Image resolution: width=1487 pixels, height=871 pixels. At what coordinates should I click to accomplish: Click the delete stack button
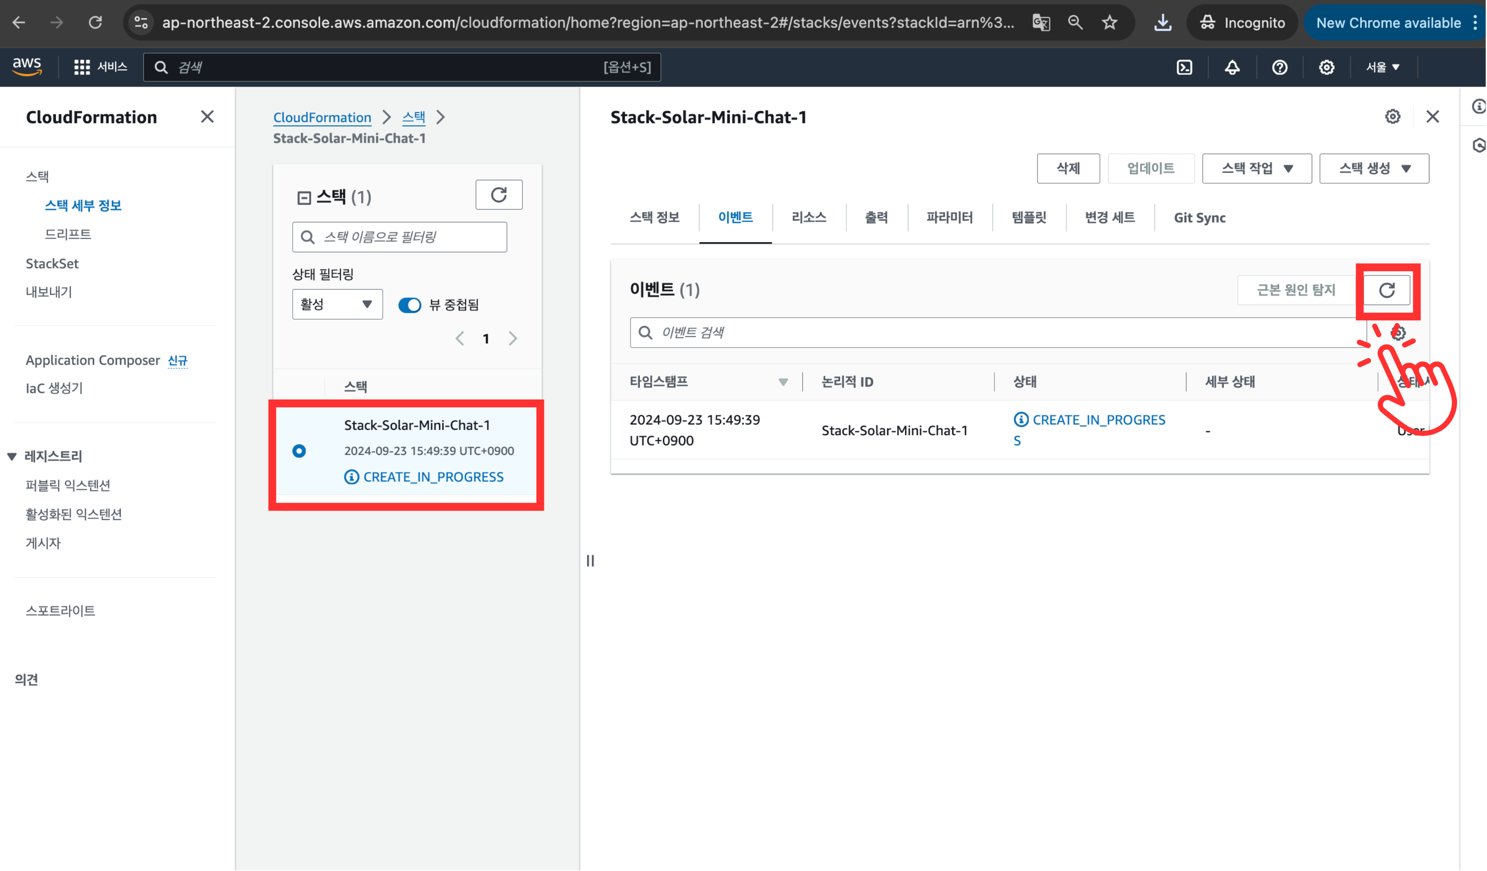tap(1069, 169)
